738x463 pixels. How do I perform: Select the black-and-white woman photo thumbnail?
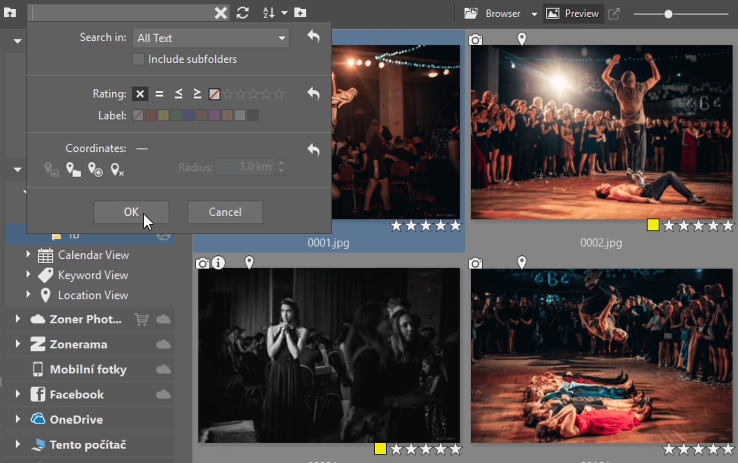(329, 356)
